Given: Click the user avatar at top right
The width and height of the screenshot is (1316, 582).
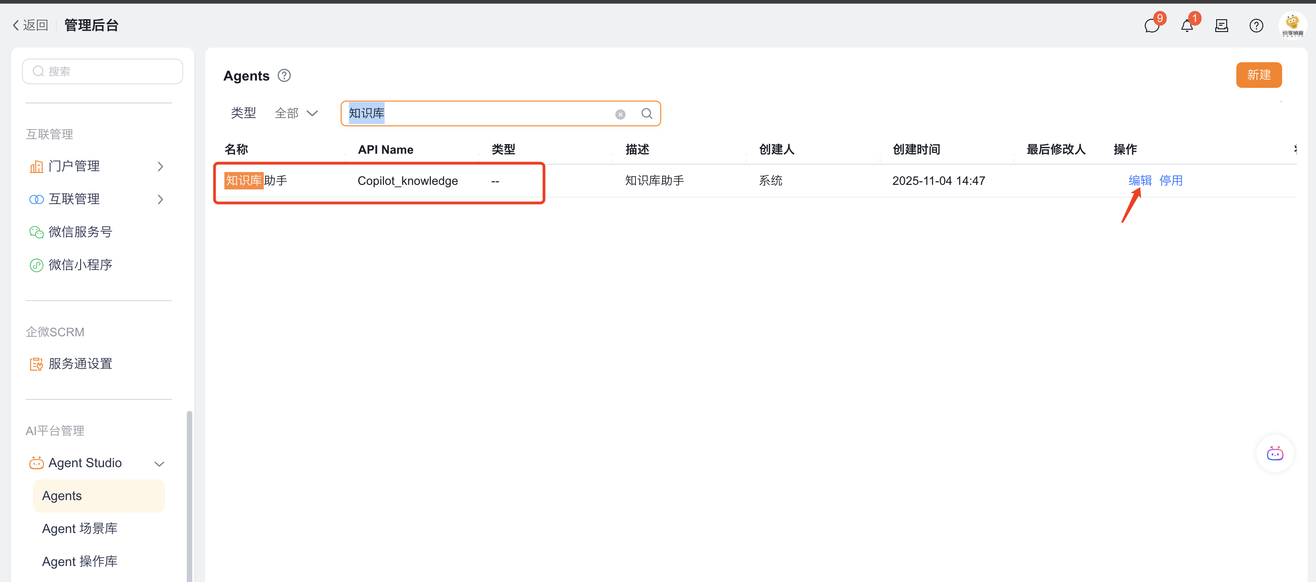Looking at the screenshot, I should [x=1292, y=26].
